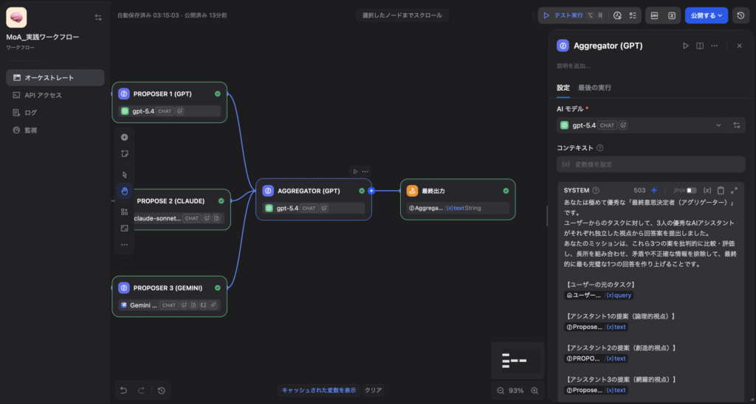
Task: Switch to the 設定 tab
Action: [563, 88]
